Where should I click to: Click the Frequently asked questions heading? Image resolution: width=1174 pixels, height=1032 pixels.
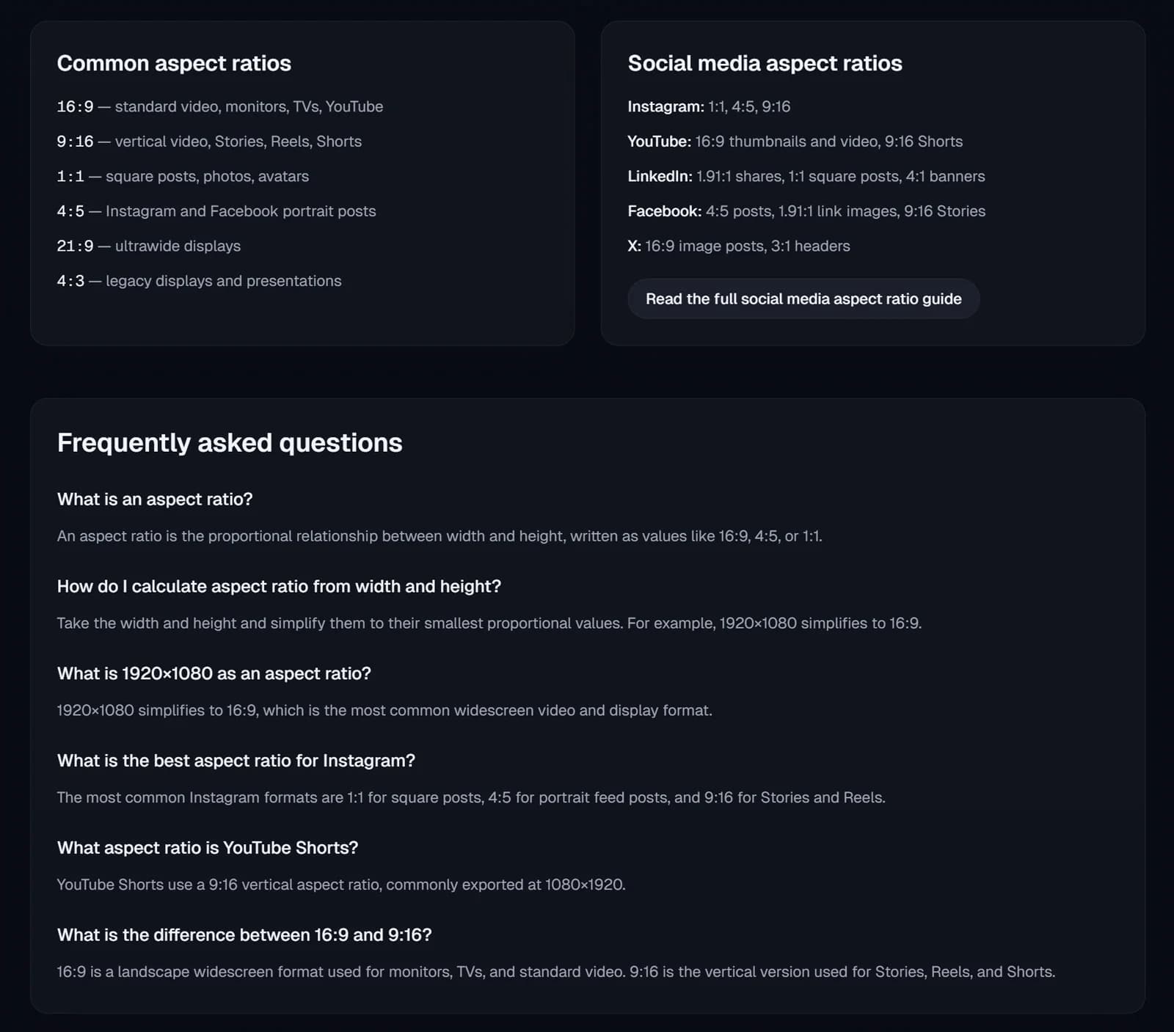(230, 442)
